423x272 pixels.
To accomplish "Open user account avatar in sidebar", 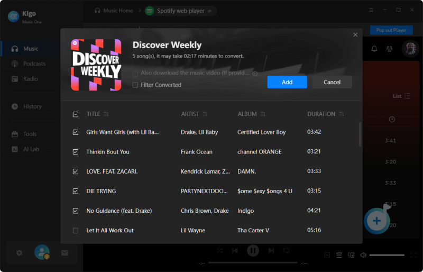I will pyautogui.click(x=42, y=252).
